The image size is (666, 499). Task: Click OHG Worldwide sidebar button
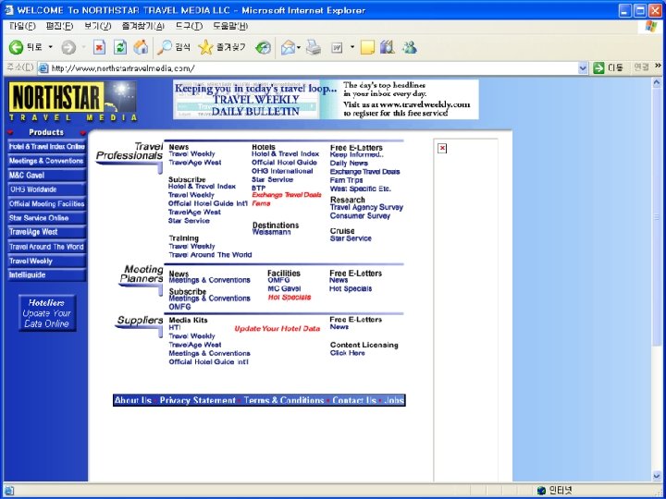pos(47,189)
